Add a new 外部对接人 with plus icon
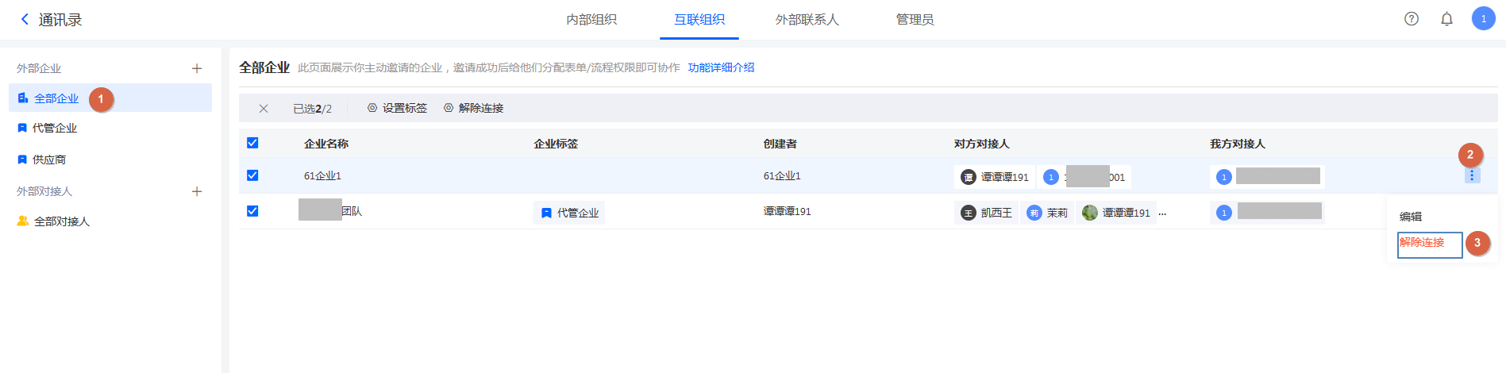This screenshot has width=1506, height=373. click(x=197, y=192)
